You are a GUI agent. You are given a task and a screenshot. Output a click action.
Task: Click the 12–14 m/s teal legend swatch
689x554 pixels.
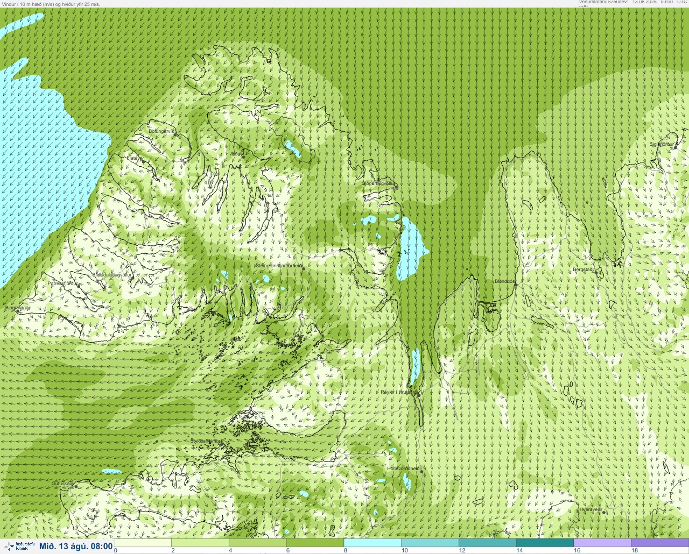tap(487, 543)
